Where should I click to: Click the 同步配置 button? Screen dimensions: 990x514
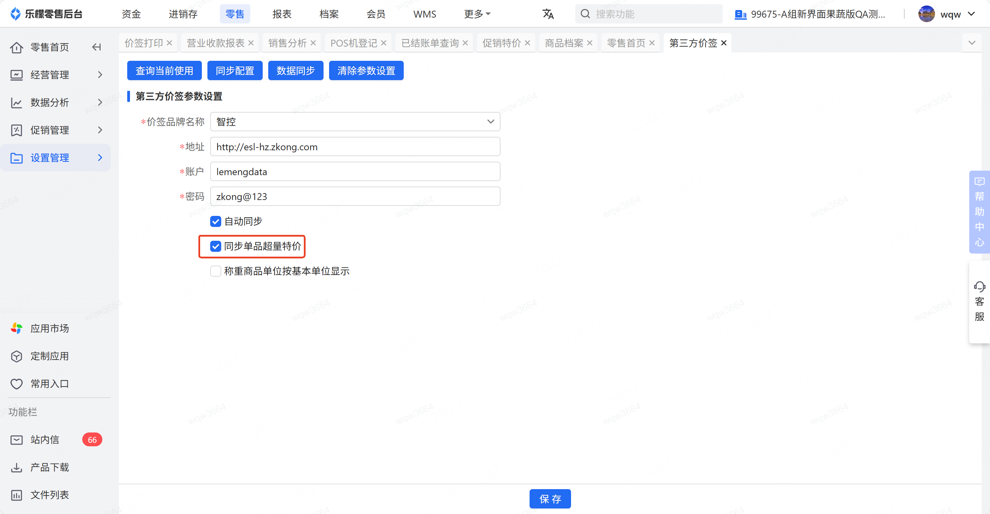pyautogui.click(x=235, y=71)
